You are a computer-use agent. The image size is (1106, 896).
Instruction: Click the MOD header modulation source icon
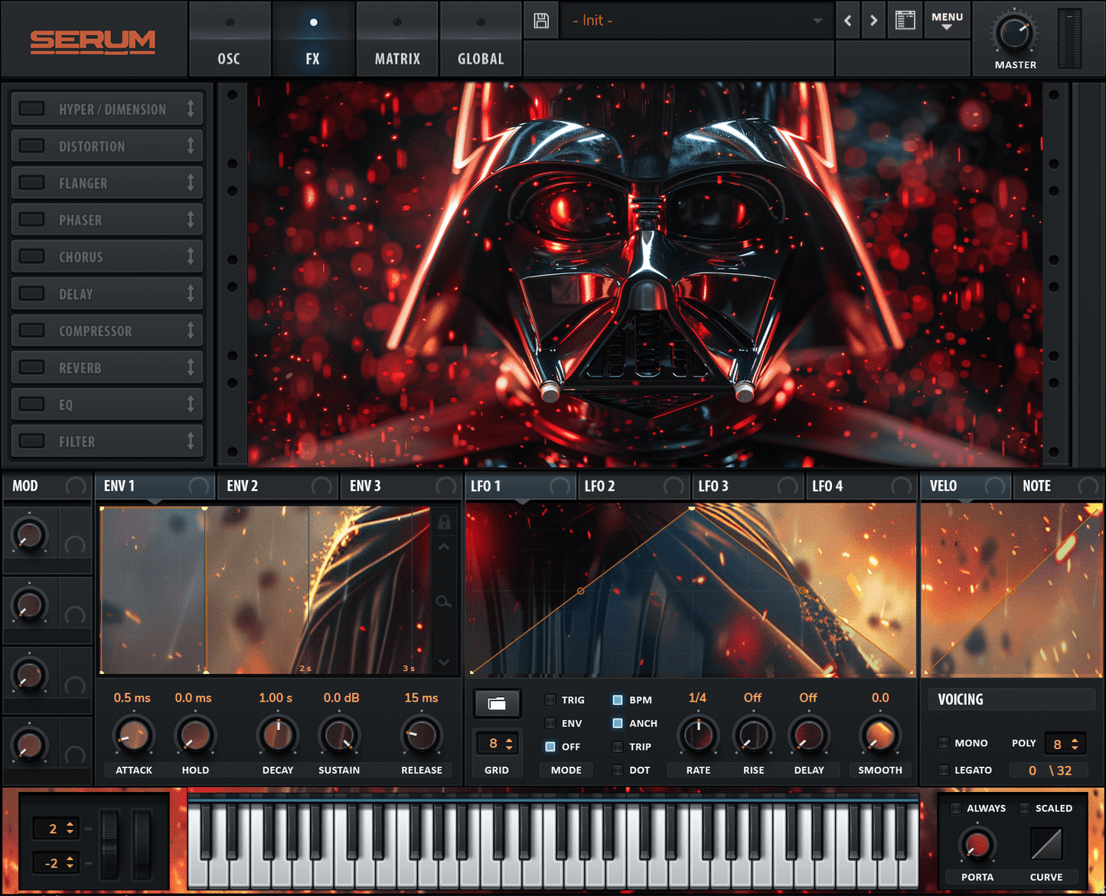[x=76, y=486]
